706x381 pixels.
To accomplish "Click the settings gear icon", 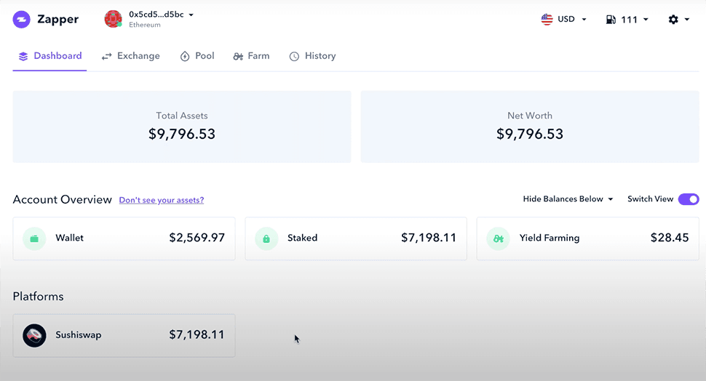I will click(673, 20).
